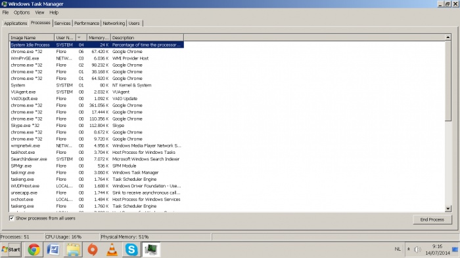The image size is (460, 258).
Task: Select chrome.exe using 110.356 K memory
Action: point(97,119)
